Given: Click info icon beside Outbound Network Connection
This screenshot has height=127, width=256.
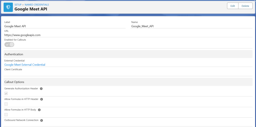Looking at the screenshot, I should 41,120.
